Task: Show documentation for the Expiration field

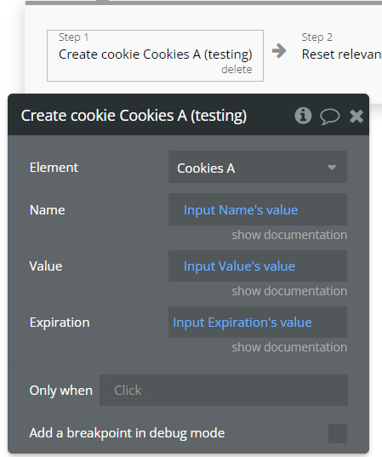Action: click(289, 347)
